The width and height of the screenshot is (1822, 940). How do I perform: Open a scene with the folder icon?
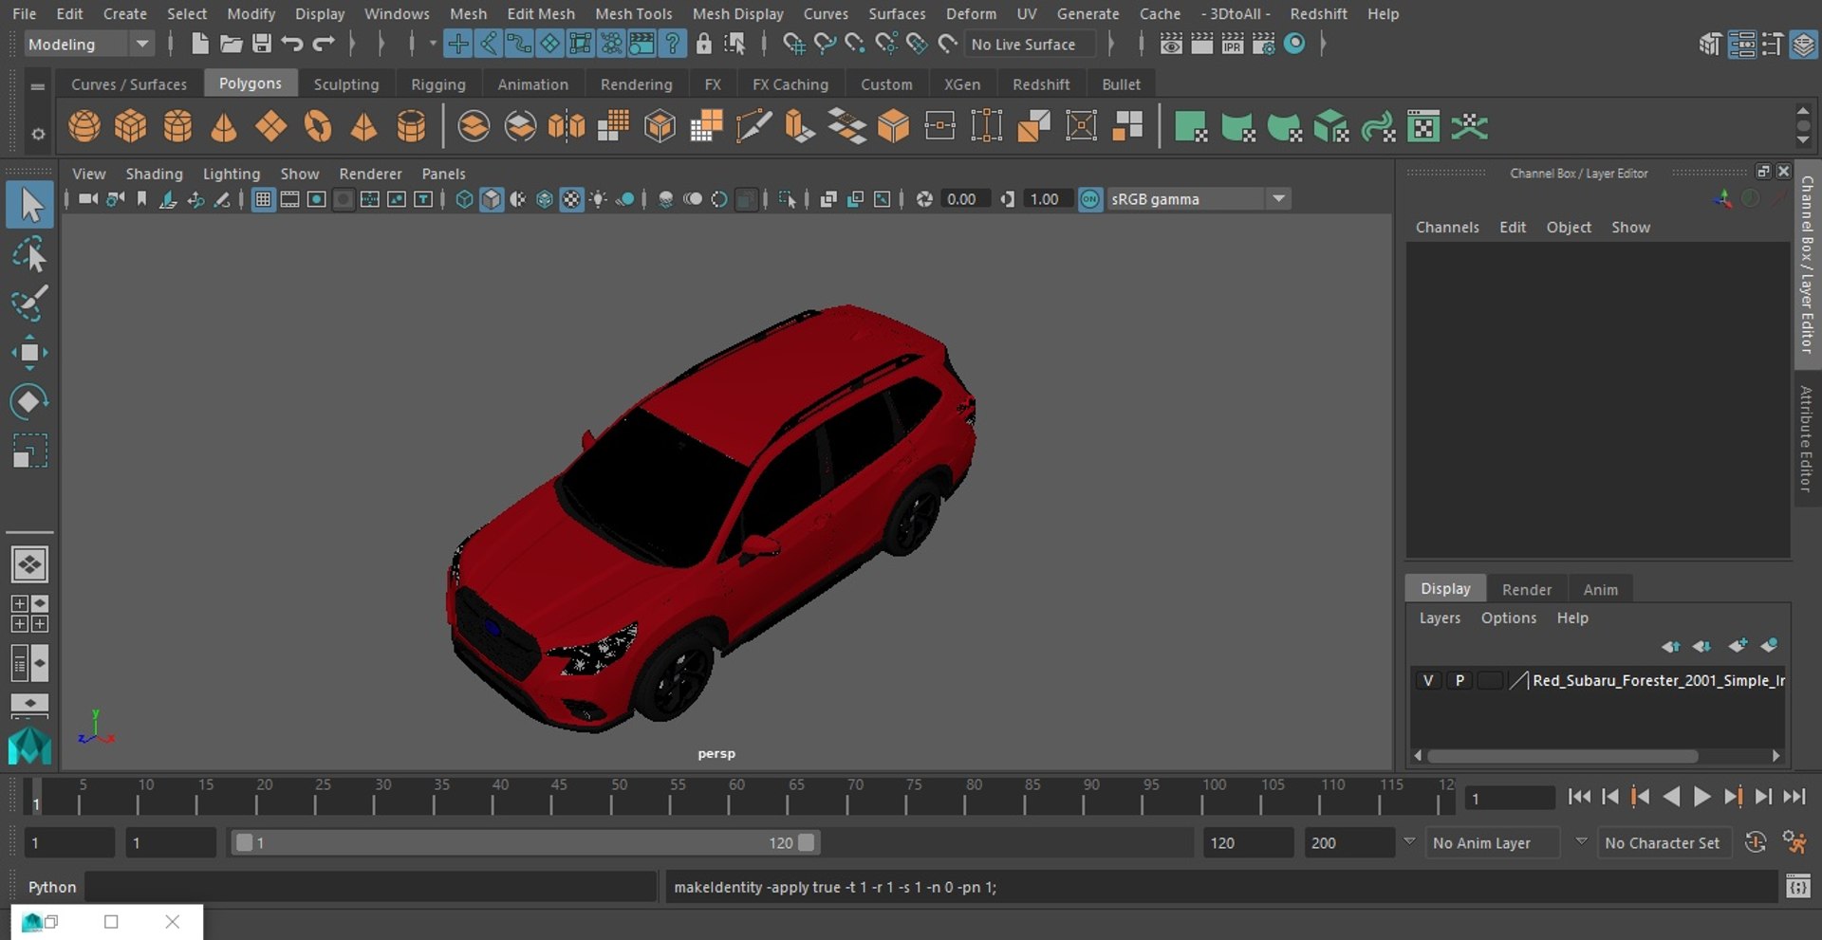(231, 44)
